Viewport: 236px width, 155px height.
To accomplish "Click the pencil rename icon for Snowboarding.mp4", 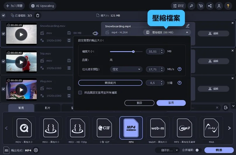I will tap(188, 26).
